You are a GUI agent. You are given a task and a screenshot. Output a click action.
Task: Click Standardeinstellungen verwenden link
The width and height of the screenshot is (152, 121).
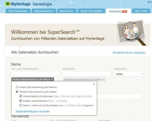33,111
